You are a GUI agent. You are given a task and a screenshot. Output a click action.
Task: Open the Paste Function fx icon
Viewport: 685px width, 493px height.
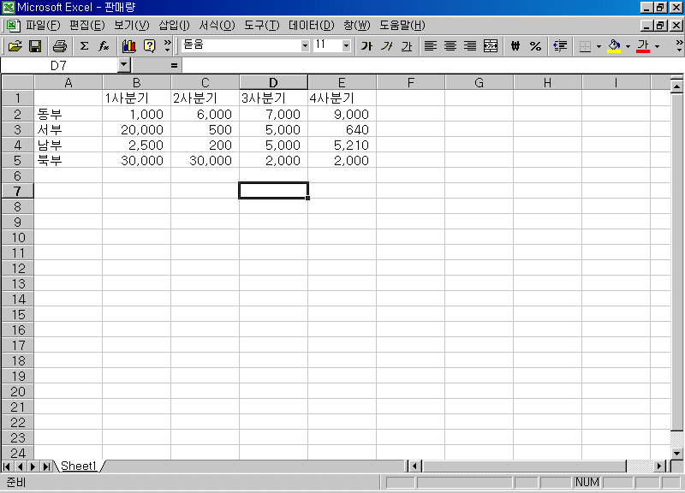point(104,45)
